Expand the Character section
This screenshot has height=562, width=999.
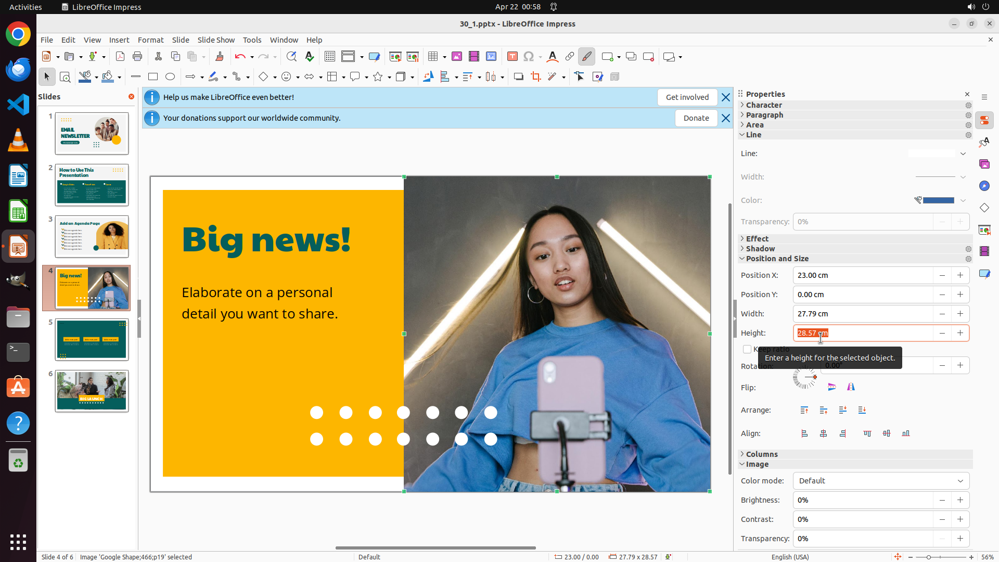(763, 105)
